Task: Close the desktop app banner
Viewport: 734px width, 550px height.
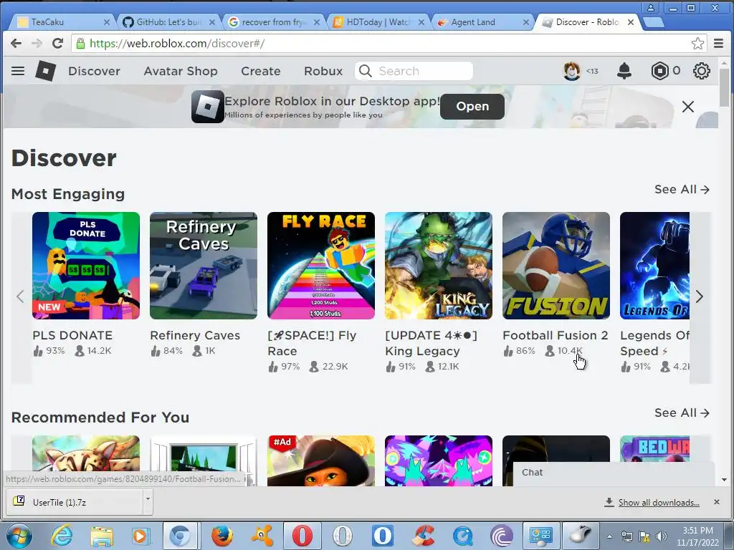Action: [687, 107]
